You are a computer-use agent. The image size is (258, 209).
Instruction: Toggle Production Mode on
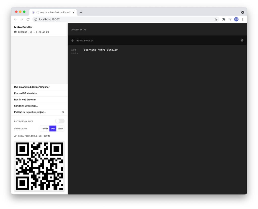[59, 121]
